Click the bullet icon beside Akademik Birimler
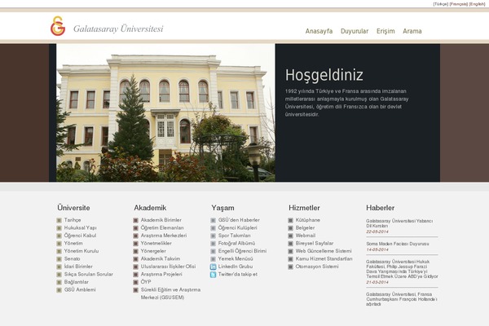 (x=135, y=220)
